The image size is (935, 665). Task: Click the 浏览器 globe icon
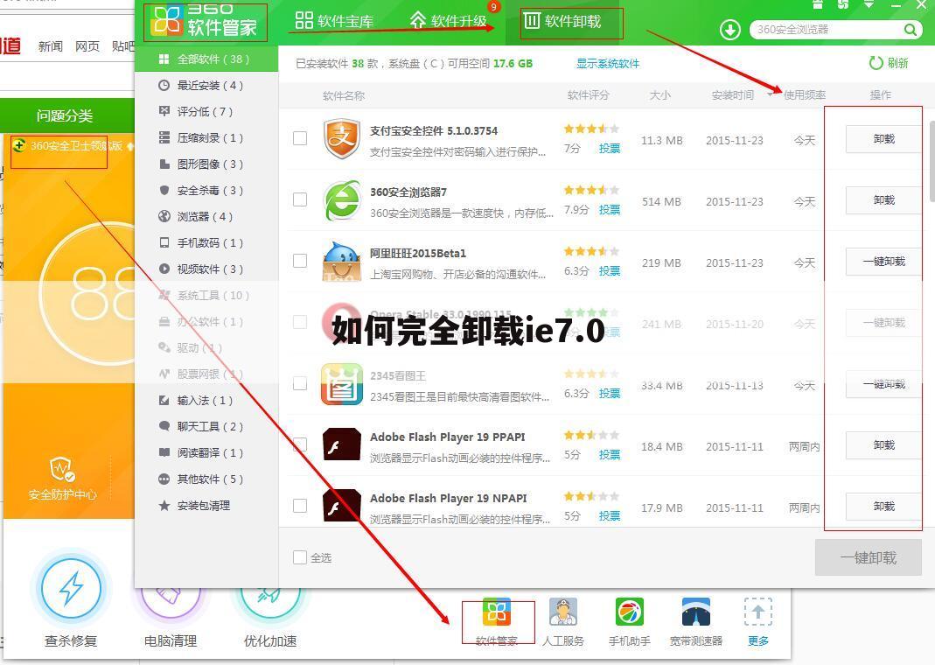pos(164,216)
